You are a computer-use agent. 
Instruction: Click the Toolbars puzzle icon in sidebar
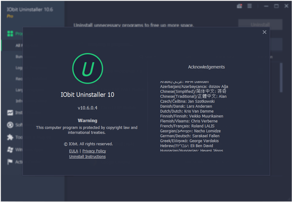(10, 137)
